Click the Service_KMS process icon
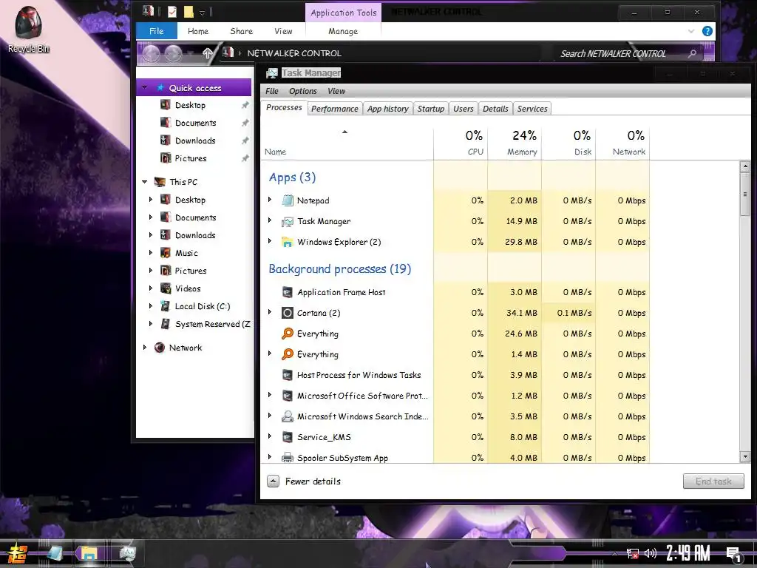 point(288,437)
